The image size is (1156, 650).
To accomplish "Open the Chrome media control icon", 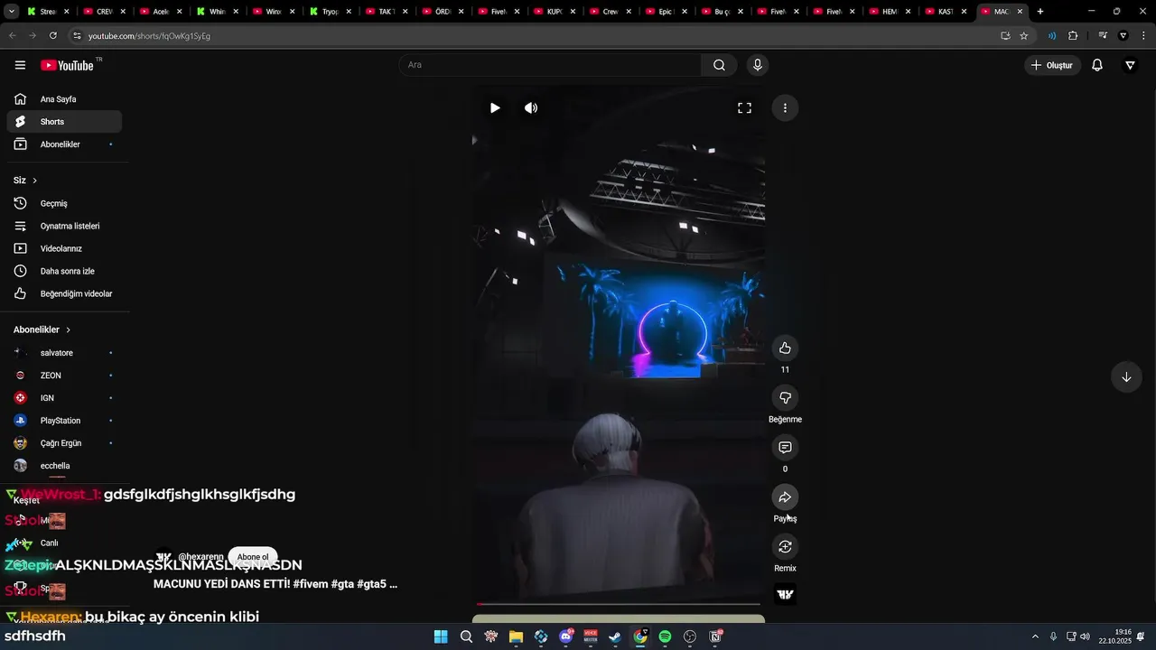I will coord(1103,35).
